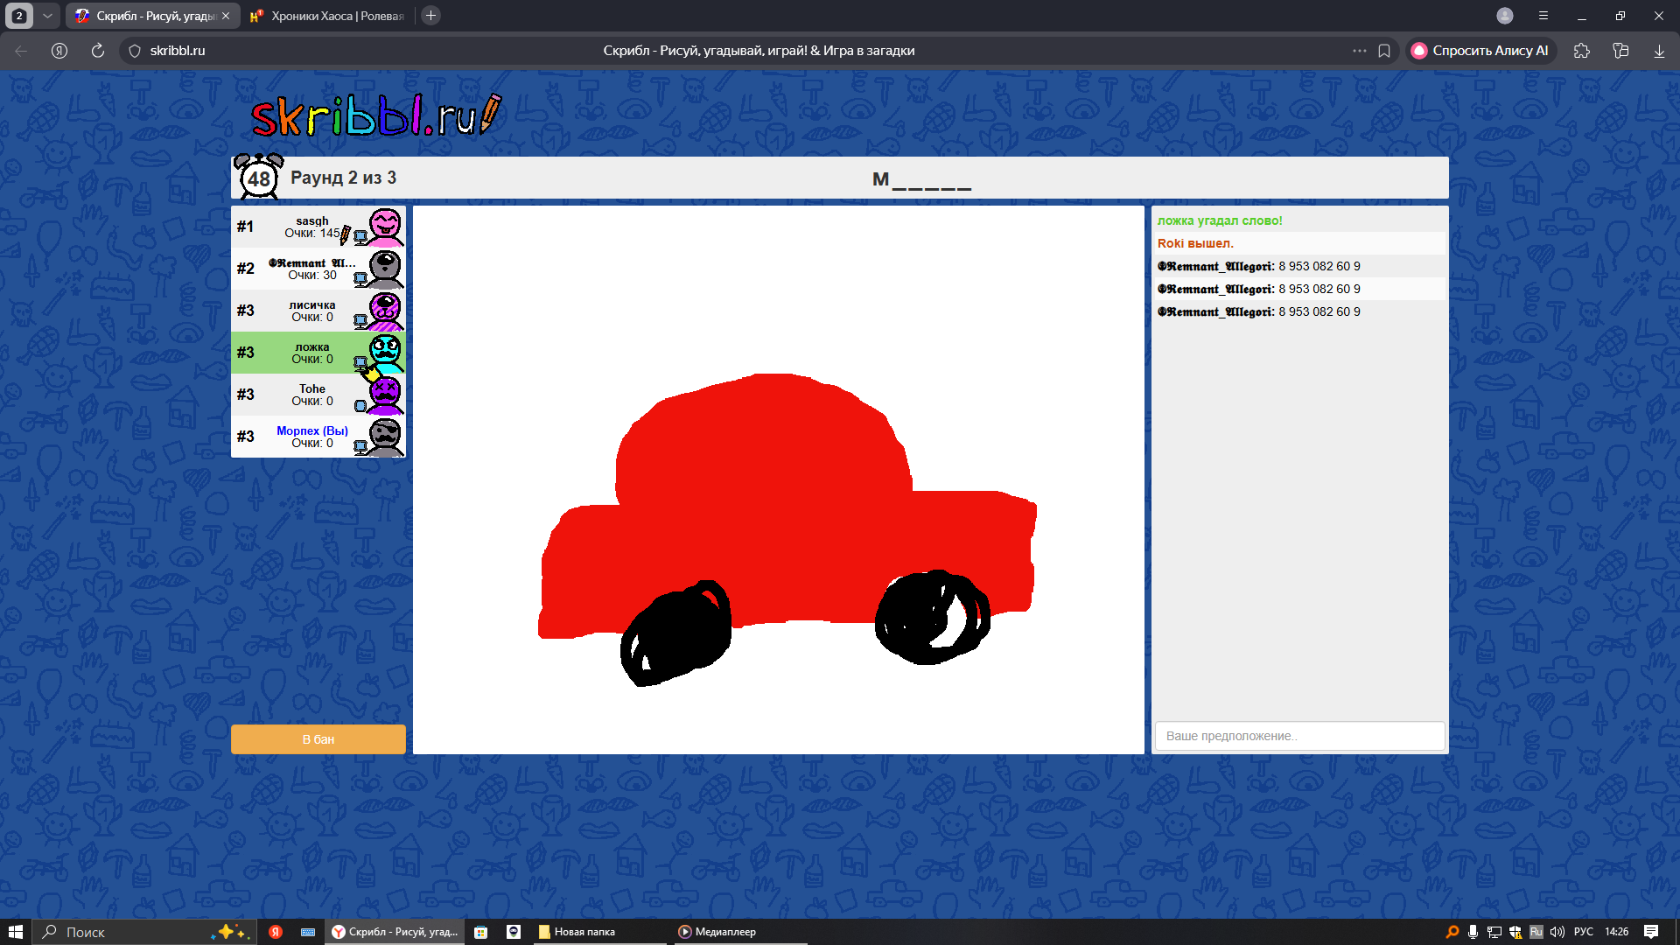This screenshot has height=945, width=1680.
Task: Click the skribbl.ru logo
Action: tap(376, 115)
